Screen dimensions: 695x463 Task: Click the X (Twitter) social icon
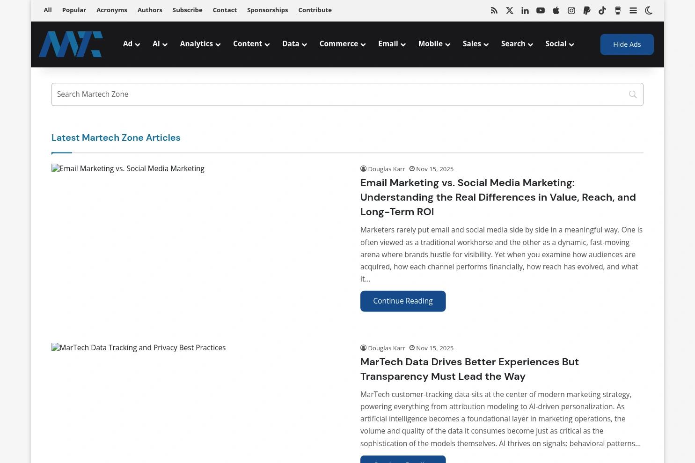pyautogui.click(x=509, y=10)
